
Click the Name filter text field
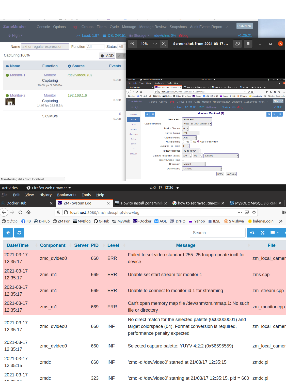[x=45, y=47]
